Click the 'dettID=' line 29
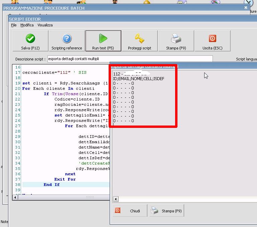 94,137
